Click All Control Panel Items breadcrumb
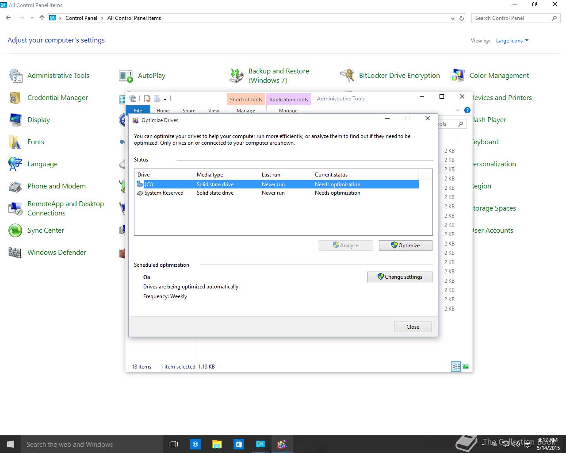 [x=134, y=18]
